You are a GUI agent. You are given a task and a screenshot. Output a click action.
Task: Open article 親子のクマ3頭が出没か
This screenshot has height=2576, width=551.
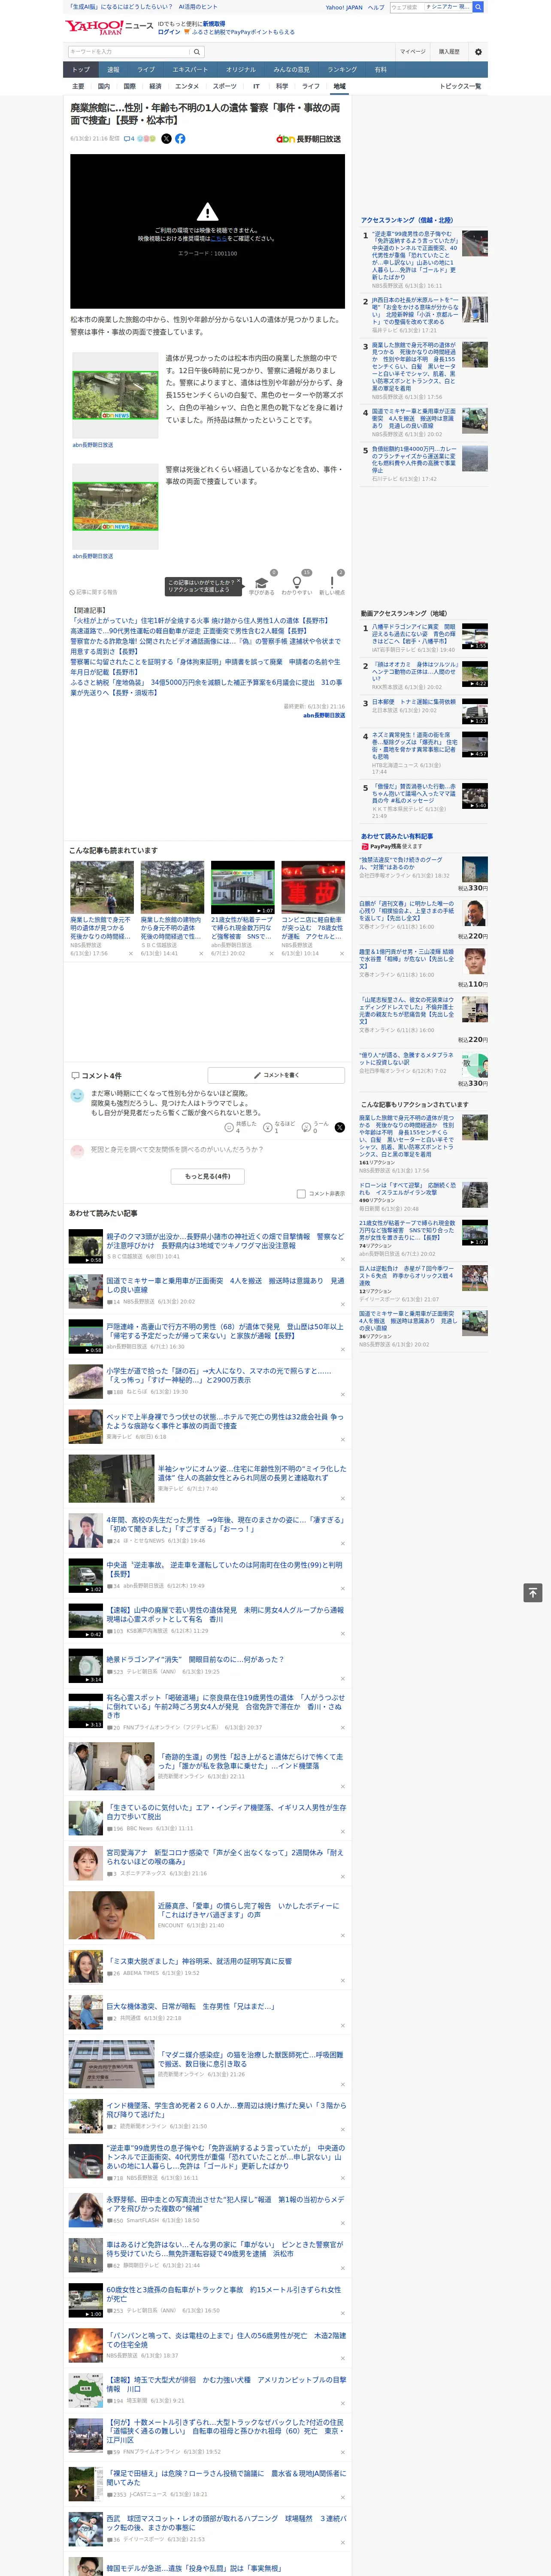(x=225, y=1241)
